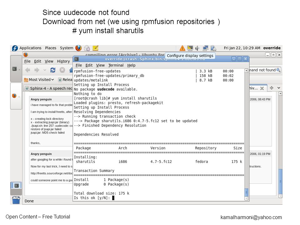Click Firefox back arrow button

[28, 70]
